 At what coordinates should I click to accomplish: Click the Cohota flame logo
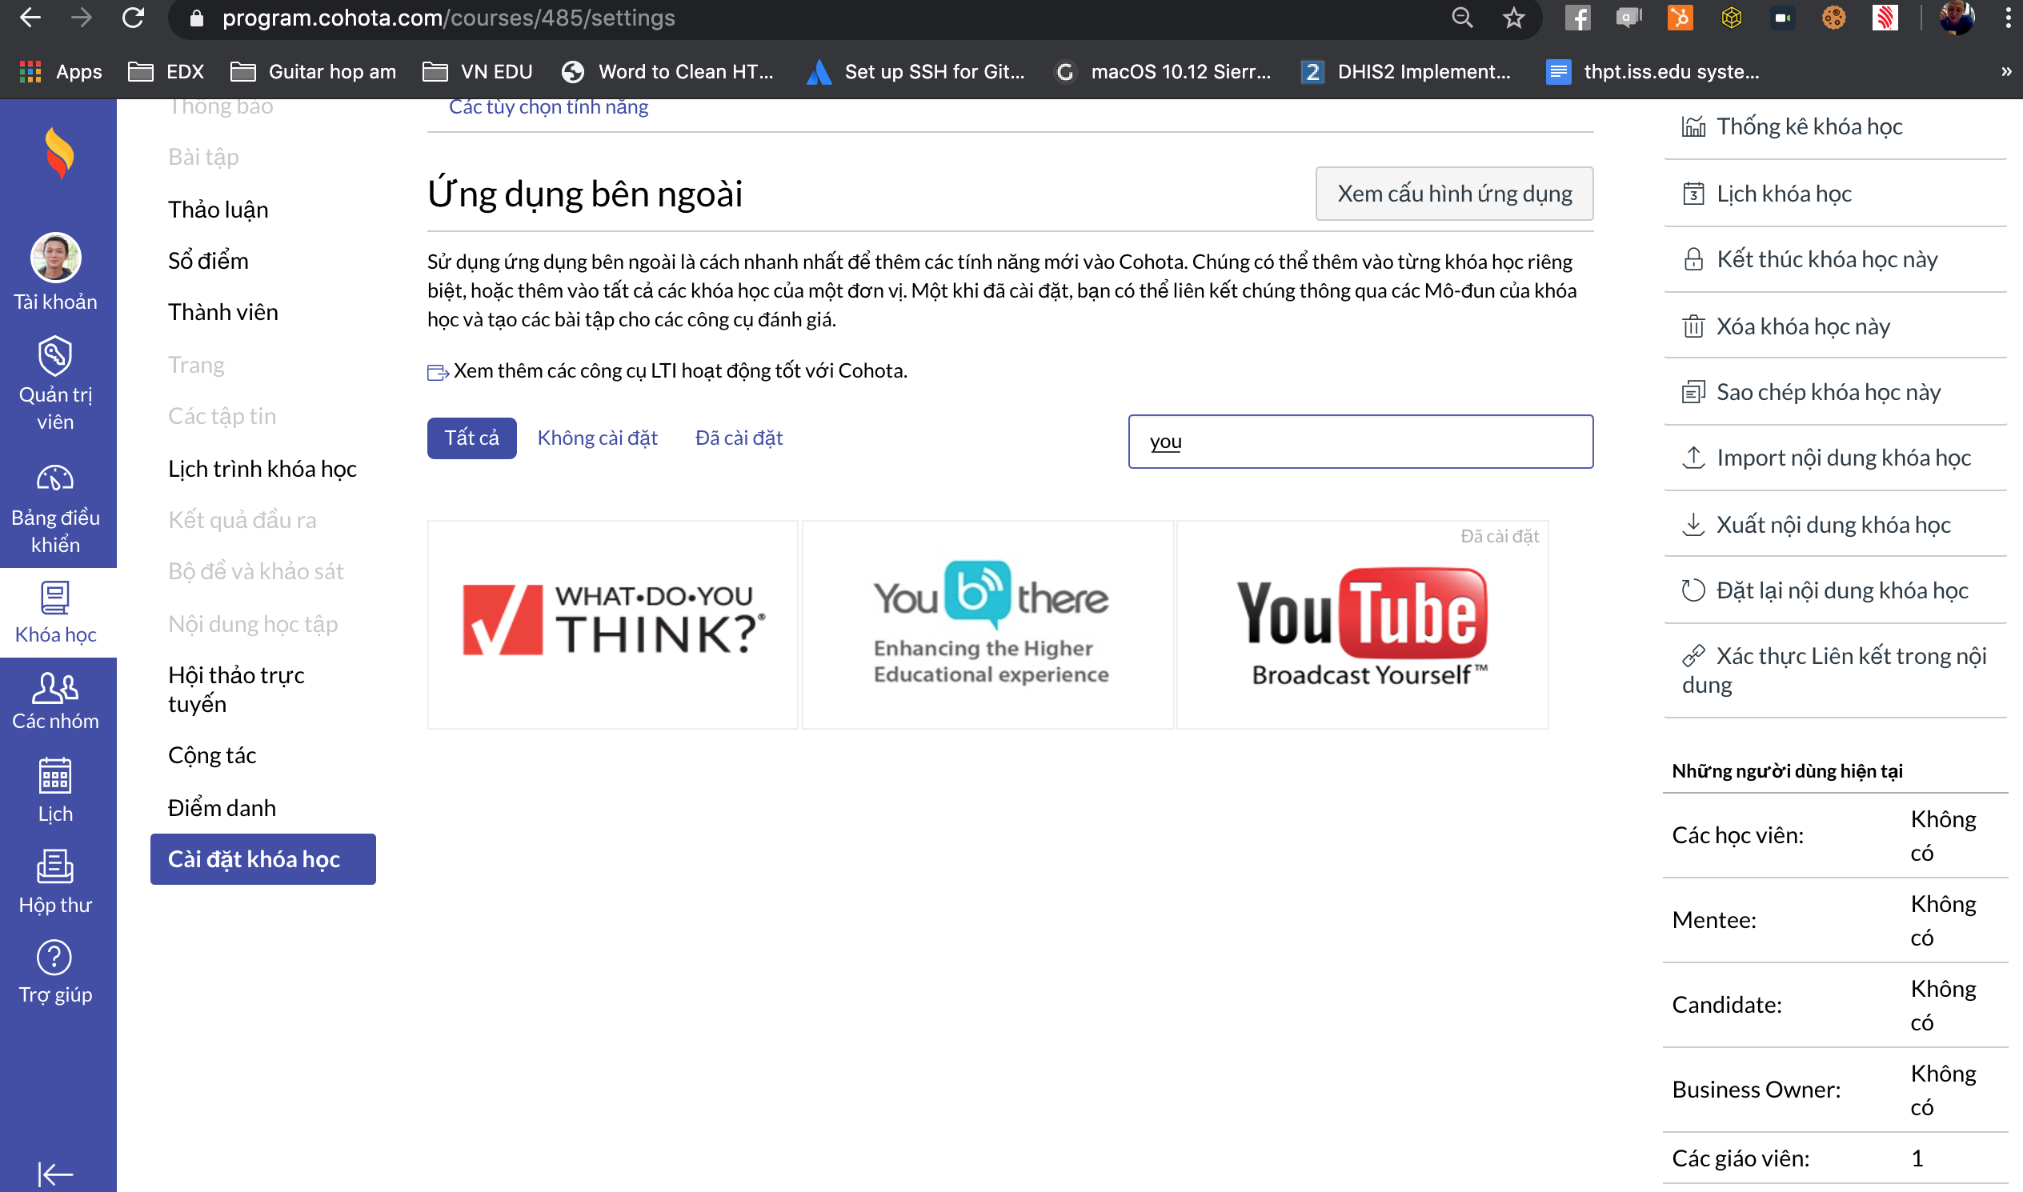[58, 154]
